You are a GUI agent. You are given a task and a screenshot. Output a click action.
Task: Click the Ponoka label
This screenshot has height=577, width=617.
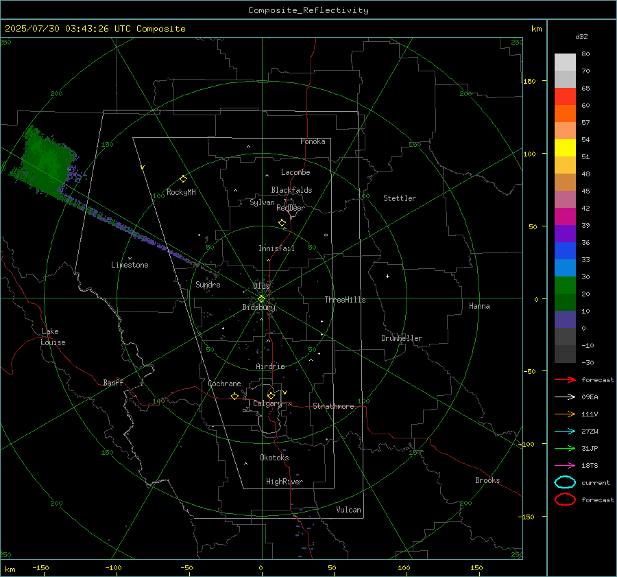[x=313, y=141]
